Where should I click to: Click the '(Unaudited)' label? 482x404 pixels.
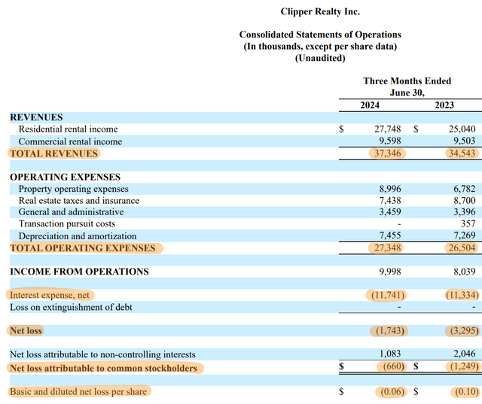(x=320, y=58)
